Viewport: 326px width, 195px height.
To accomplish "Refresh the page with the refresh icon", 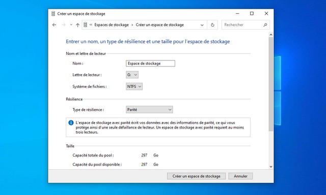I will tap(212, 25).
